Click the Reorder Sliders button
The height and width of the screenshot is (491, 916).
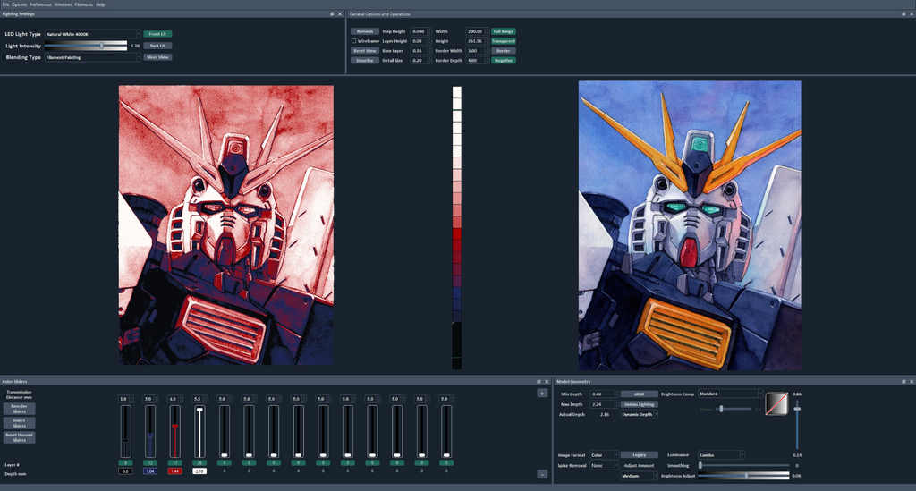point(20,409)
